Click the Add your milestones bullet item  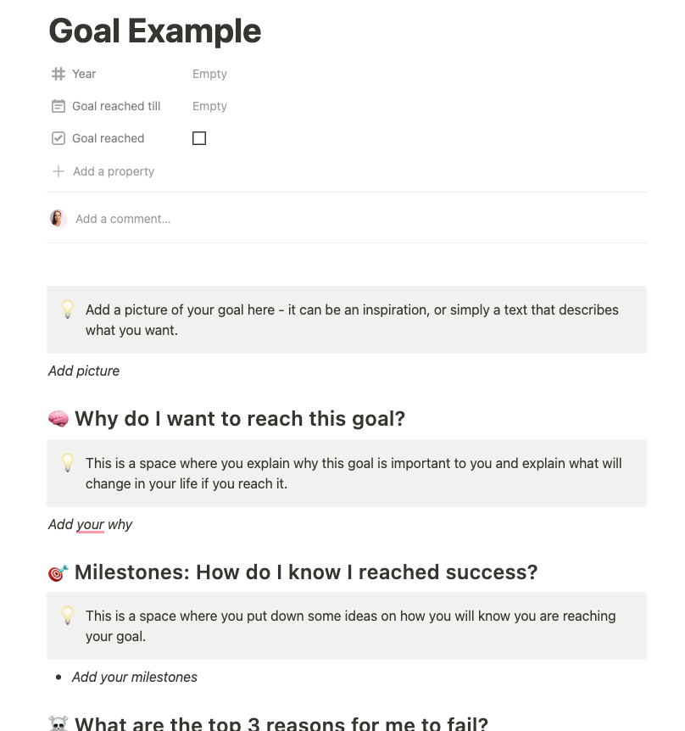coord(135,677)
